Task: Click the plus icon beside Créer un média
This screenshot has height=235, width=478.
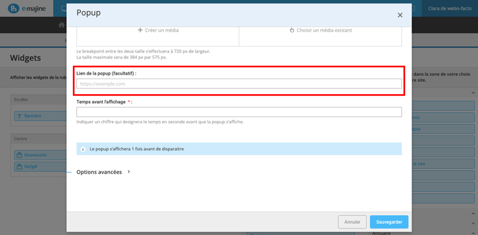Action: click(140, 30)
